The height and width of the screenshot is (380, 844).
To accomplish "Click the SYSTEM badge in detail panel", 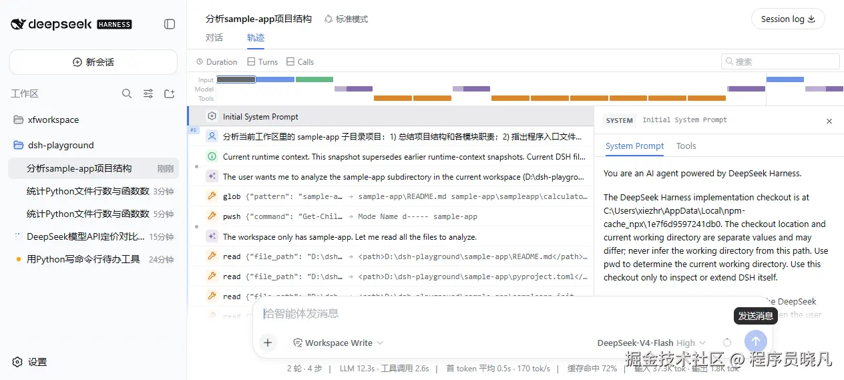I will (x=619, y=121).
